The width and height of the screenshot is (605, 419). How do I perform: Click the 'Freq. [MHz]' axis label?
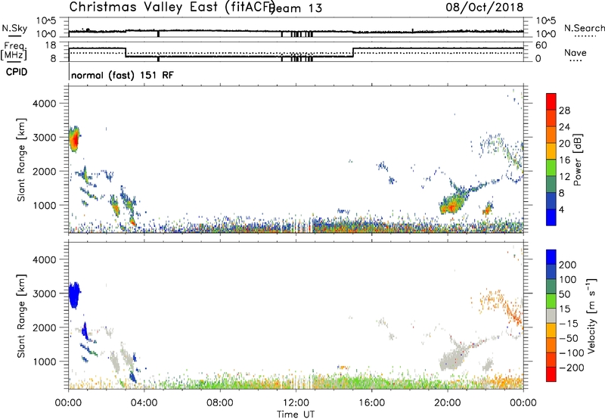[14, 51]
